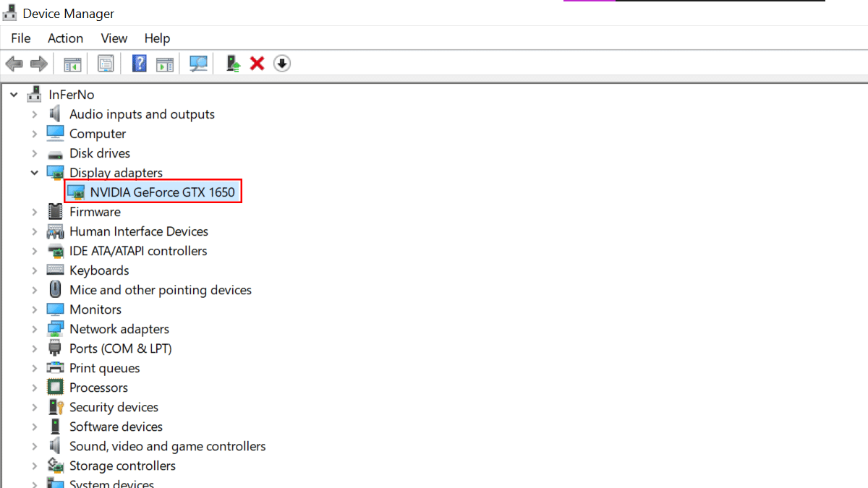Select Storage controllers label
The width and height of the screenshot is (868, 488).
click(x=122, y=466)
